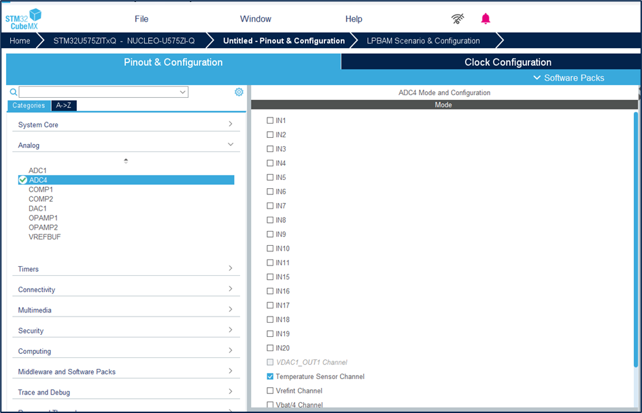Enable the IN1 channel checkbox
This screenshot has height=413, width=642.
(x=270, y=120)
